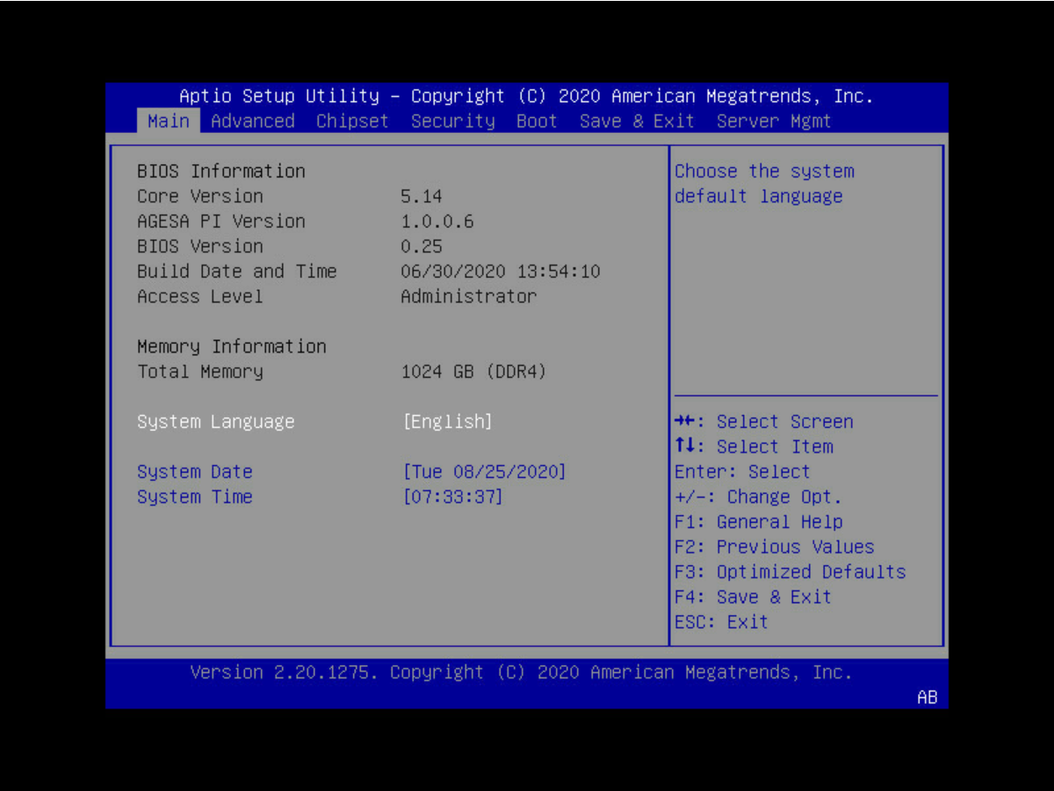
Task: Edit the System Date value field
Action: [x=485, y=472]
